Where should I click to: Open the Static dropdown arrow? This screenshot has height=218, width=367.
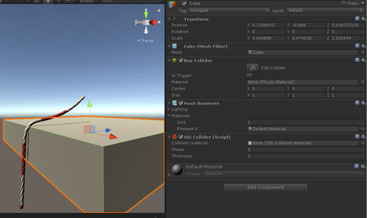pyautogui.click(x=363, y=3)
